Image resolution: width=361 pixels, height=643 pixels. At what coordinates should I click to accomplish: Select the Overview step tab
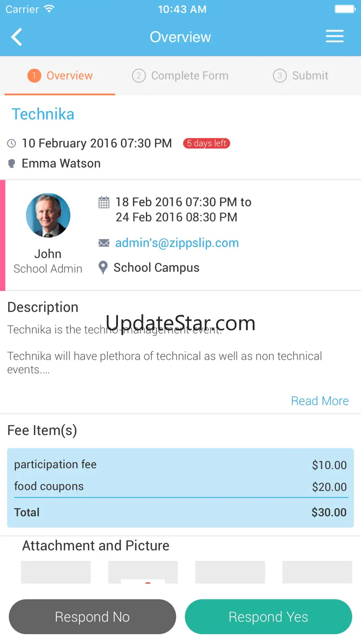point(60,76)
